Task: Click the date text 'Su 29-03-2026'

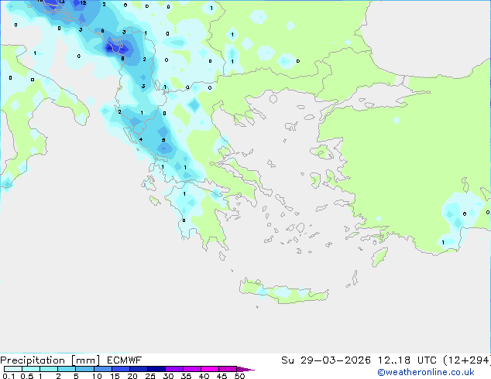Action: coord(326,360)
